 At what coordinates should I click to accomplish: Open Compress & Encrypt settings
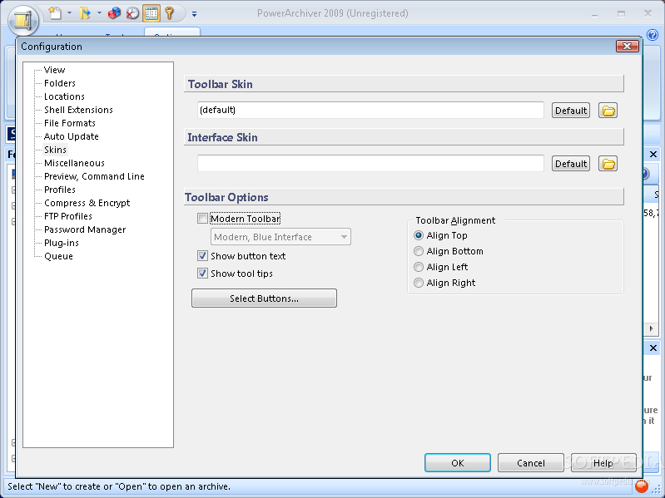[x=87, y=203]
